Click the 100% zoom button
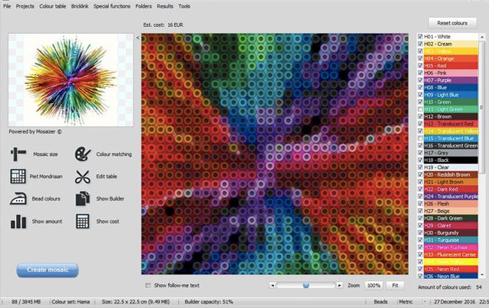This screenshot has width=489, height=308. click(374, 285)
